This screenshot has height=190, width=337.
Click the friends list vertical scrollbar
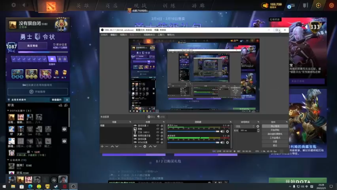pyautogui.click(x=69, y=118)
